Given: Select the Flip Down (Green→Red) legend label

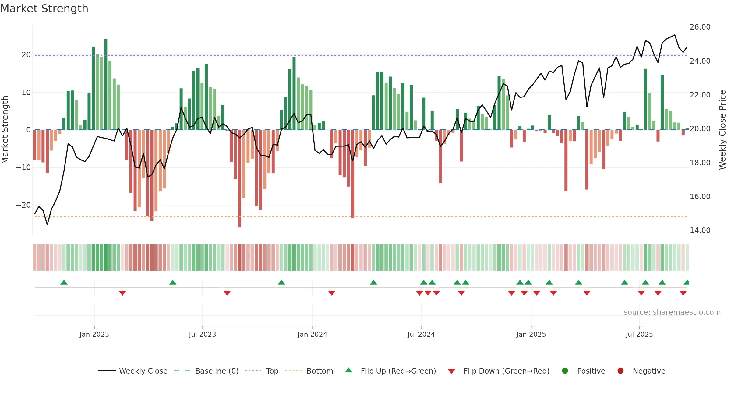Looking at the screenshot, I should 507,371.
